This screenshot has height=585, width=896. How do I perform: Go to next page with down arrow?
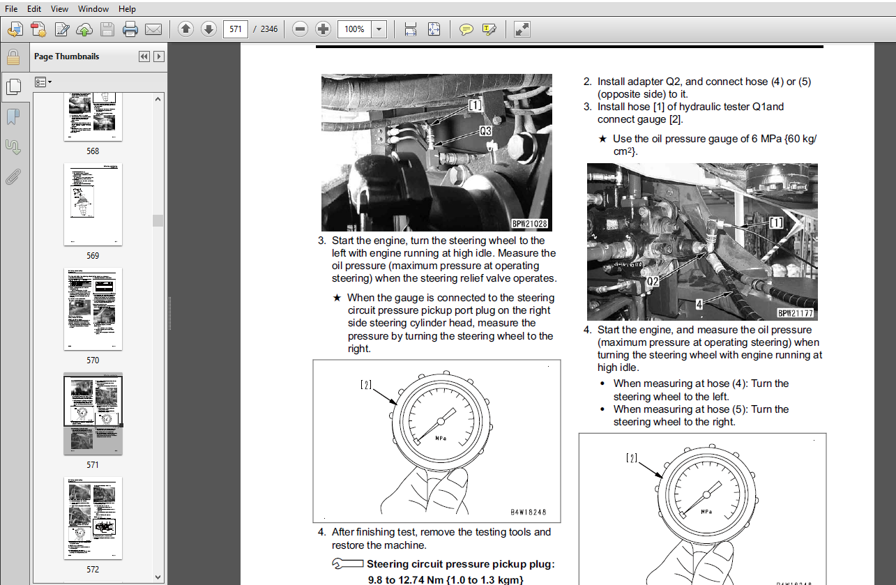pos(208,29)
